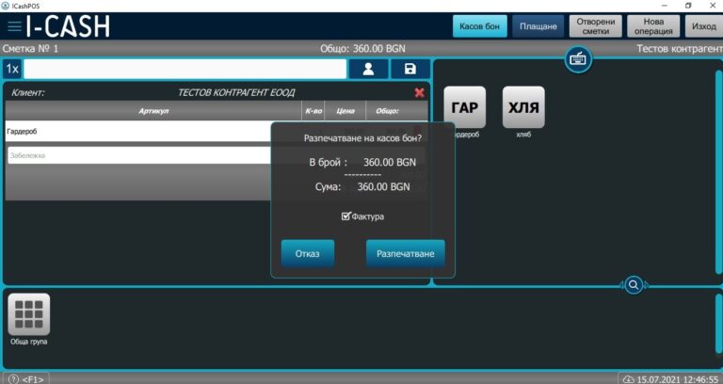The height and width of the screenshot is (384, 723).
Task: Select the ГАР wardrobe item tile
Action: coord(464,107)
